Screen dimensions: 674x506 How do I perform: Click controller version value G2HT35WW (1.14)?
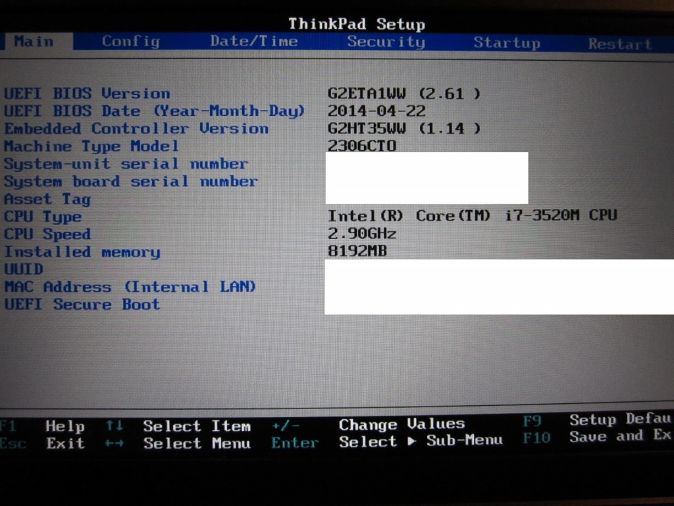[x=404, y=128]
